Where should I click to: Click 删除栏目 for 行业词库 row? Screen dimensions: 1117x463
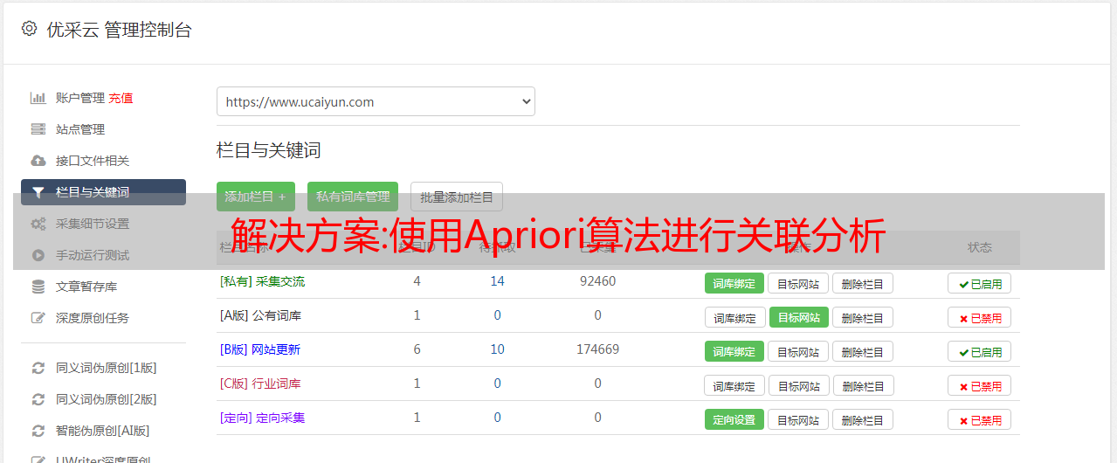coord(865,385)
